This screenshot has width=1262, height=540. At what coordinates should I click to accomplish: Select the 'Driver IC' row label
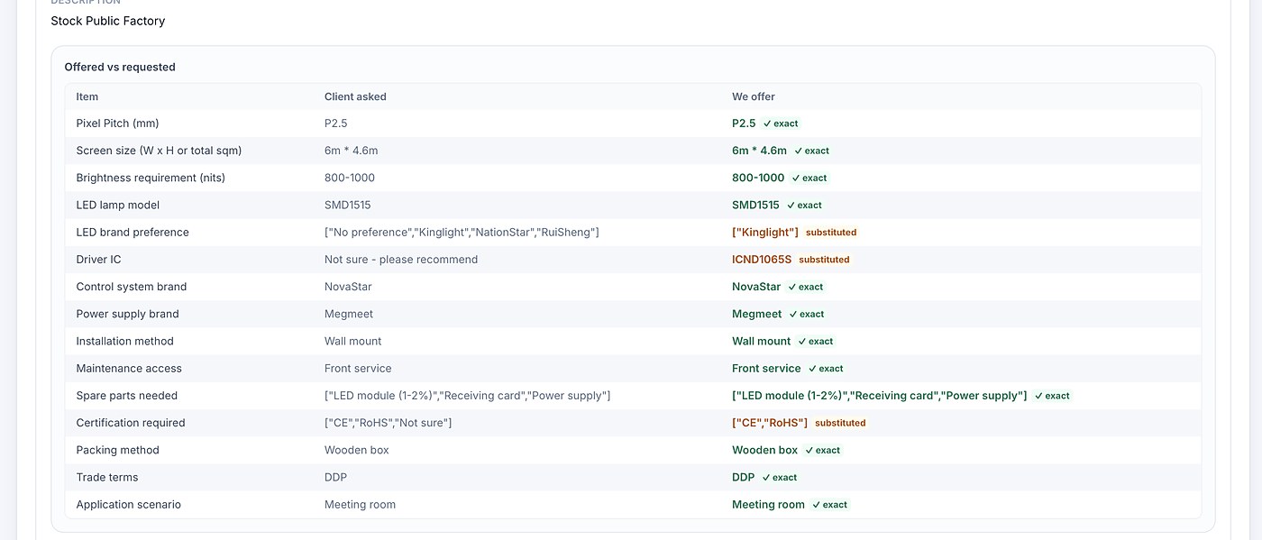coord(98,260)
